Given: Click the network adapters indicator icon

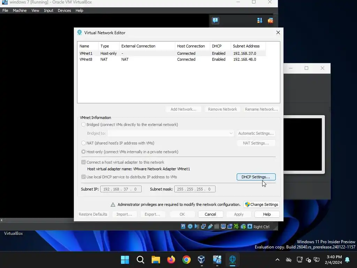Looking at the screenshot, I should (203, 226).
